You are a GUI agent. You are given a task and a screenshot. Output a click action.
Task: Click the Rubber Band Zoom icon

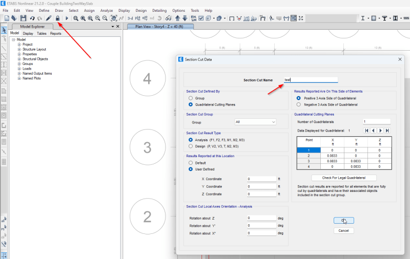click(75, 18)
